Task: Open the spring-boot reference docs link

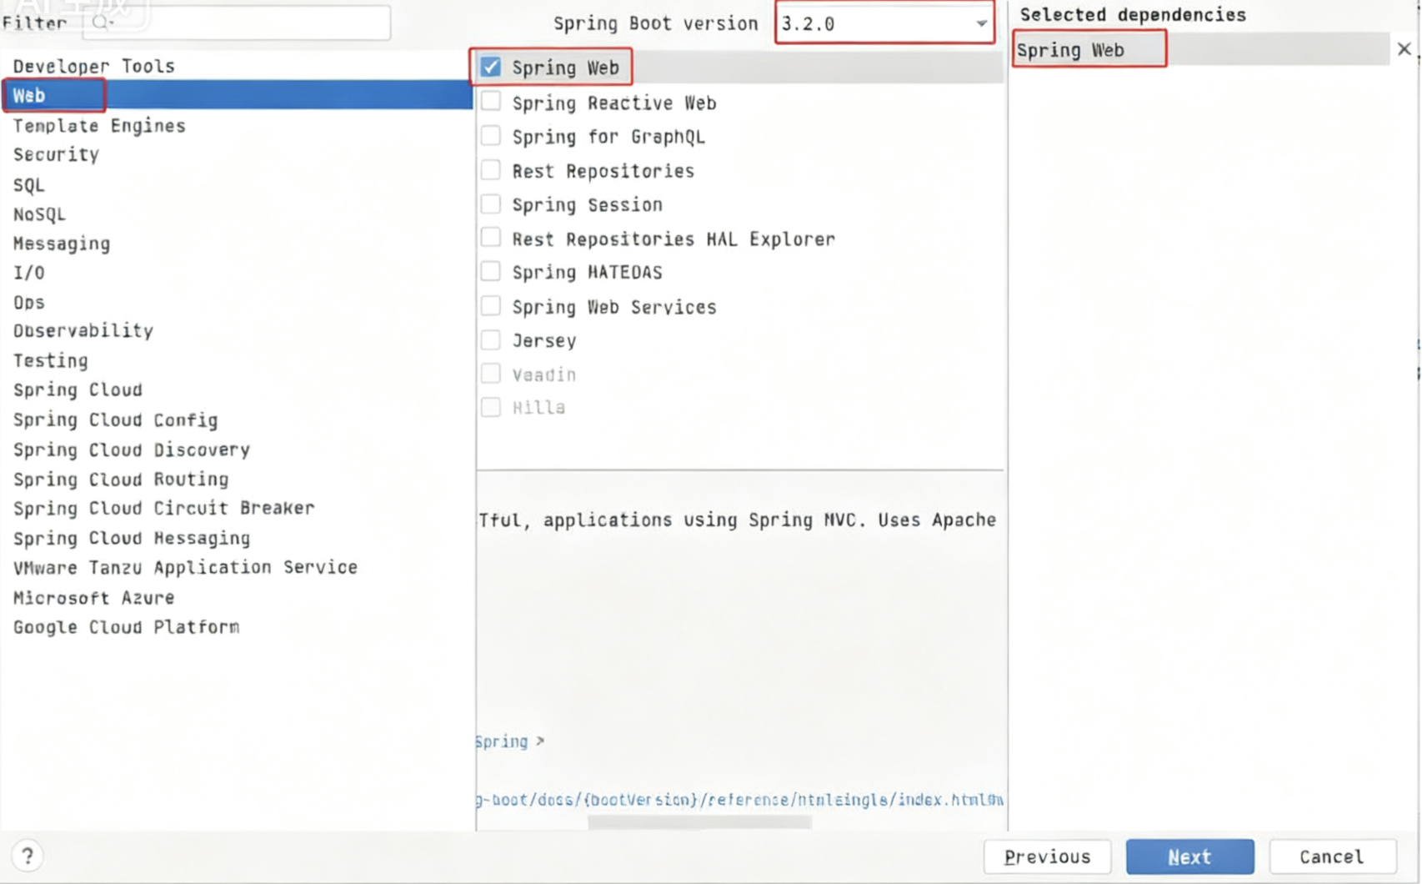Action: (x=740, y=800)
